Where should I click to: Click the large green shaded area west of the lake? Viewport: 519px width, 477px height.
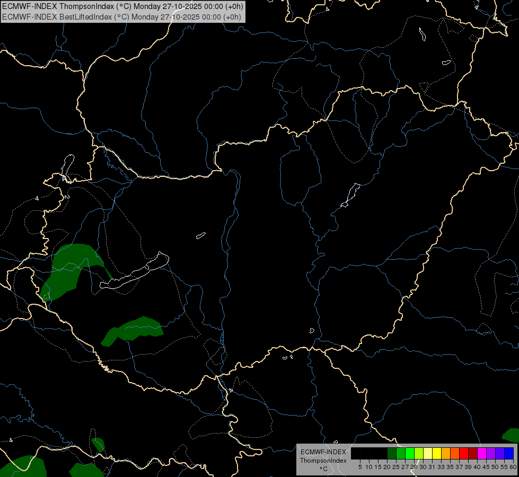click(x=66, y=271)
